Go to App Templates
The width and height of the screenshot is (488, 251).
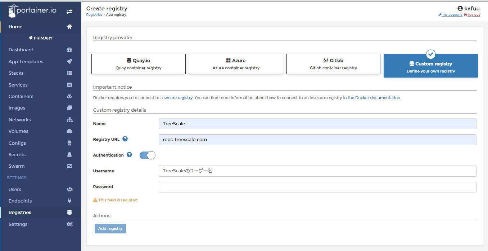(x=41, y=61)
